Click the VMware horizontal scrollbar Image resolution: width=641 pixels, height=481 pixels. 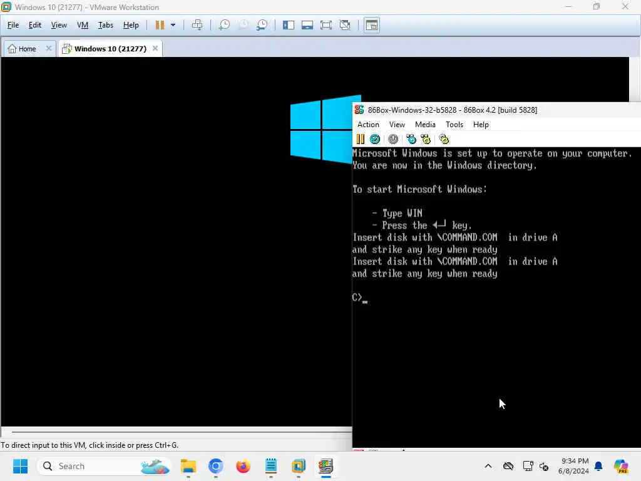(182, 432)
